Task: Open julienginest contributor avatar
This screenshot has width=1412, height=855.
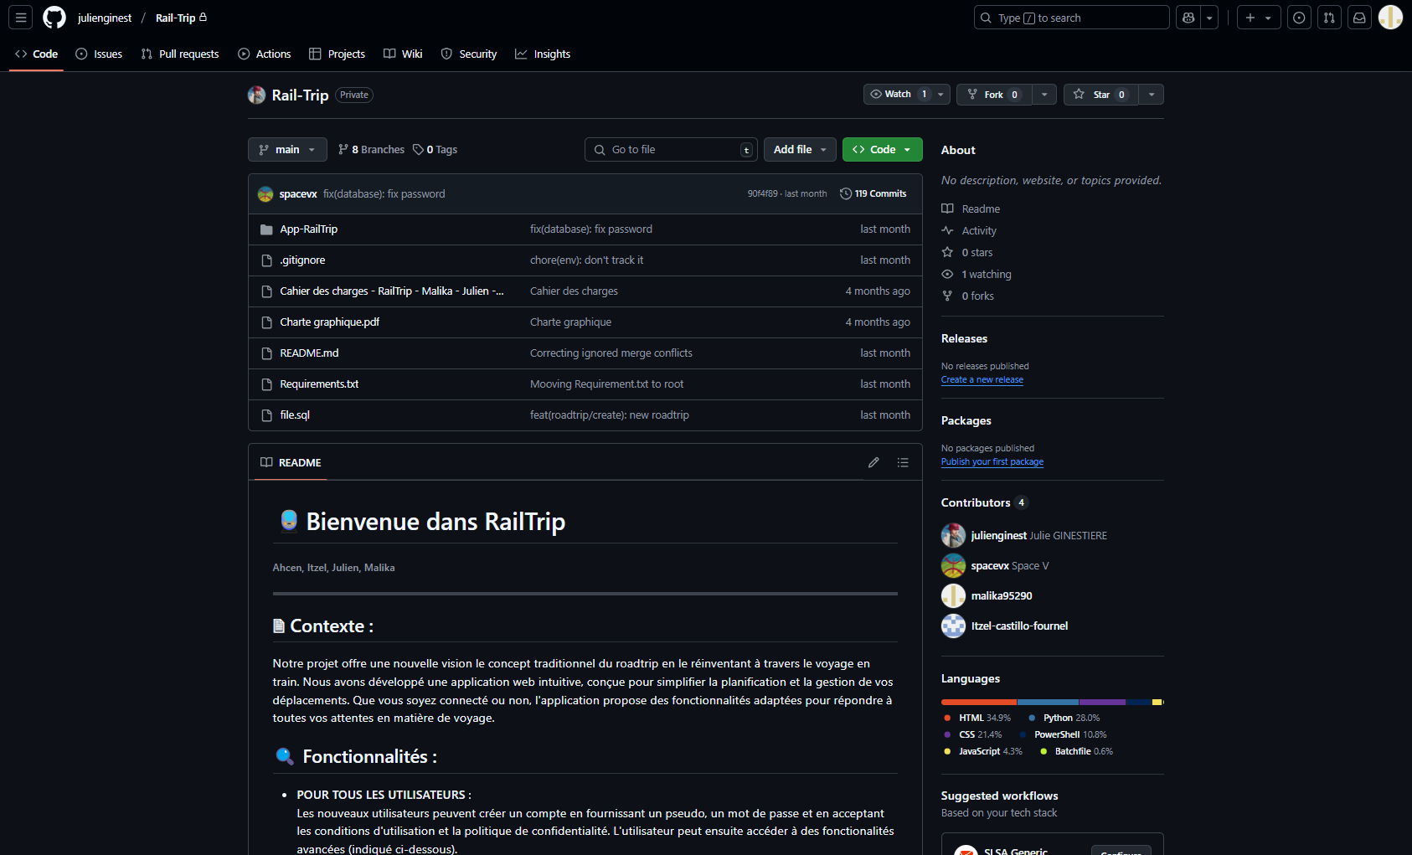Action: 953,535
